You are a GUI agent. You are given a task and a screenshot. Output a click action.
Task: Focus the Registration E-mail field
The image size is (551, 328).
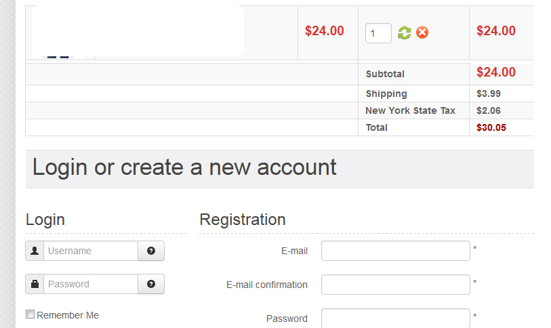[x=395, y=251]
